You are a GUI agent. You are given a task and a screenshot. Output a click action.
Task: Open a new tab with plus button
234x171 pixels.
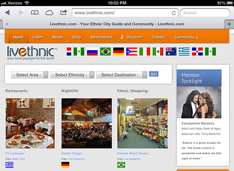tap(229, 24)
